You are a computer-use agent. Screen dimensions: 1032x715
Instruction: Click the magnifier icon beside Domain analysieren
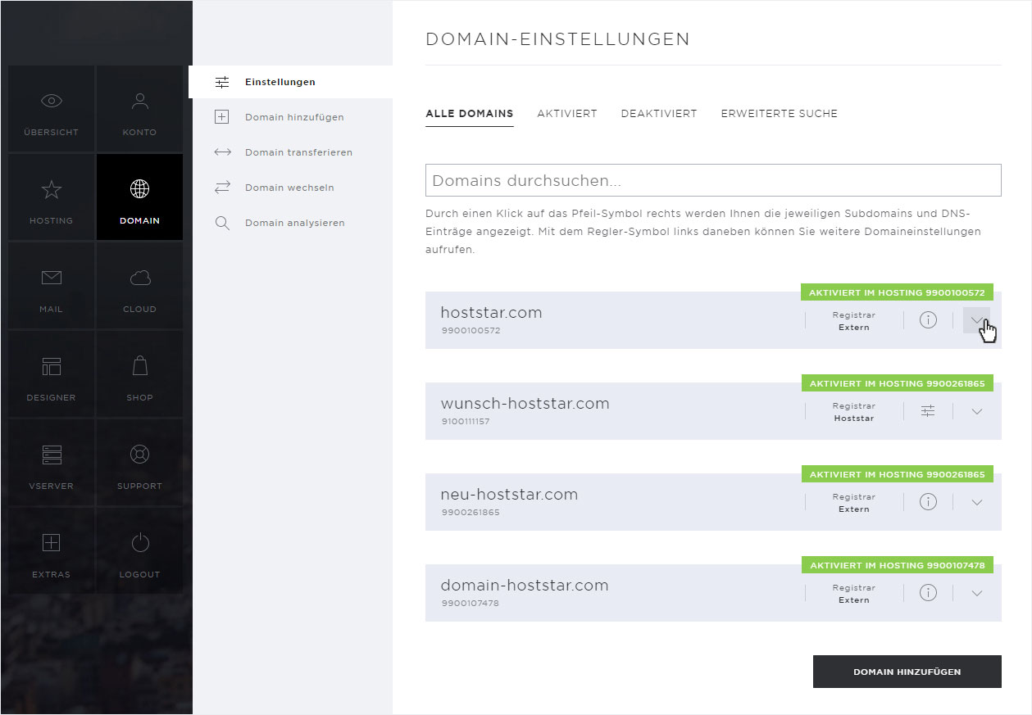[x=222, y=223]
